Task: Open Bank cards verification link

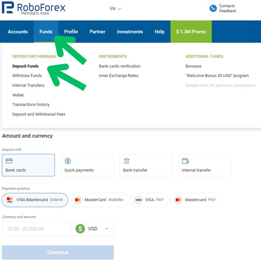Action: 119,66
